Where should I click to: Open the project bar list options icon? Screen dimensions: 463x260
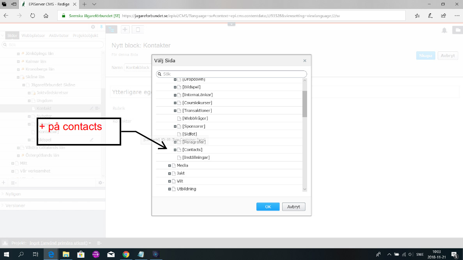coord(99,243)
